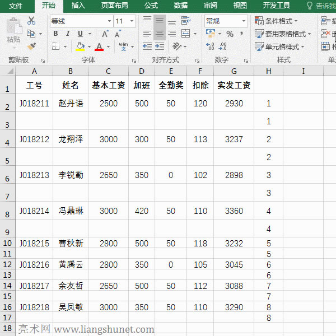Toggle underline formatting
336x336 pixels.
point(81,34)
